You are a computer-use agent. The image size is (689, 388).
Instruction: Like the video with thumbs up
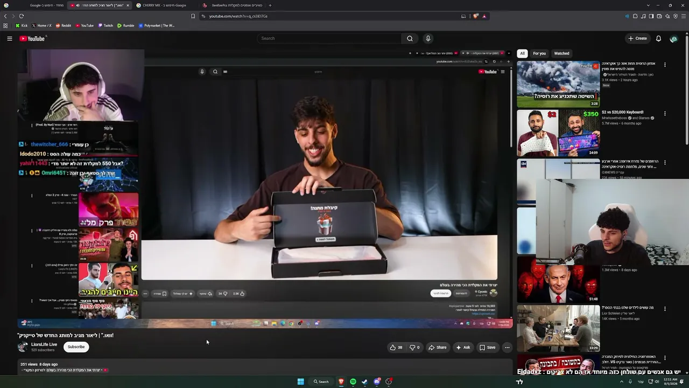(x=396, y=348)
